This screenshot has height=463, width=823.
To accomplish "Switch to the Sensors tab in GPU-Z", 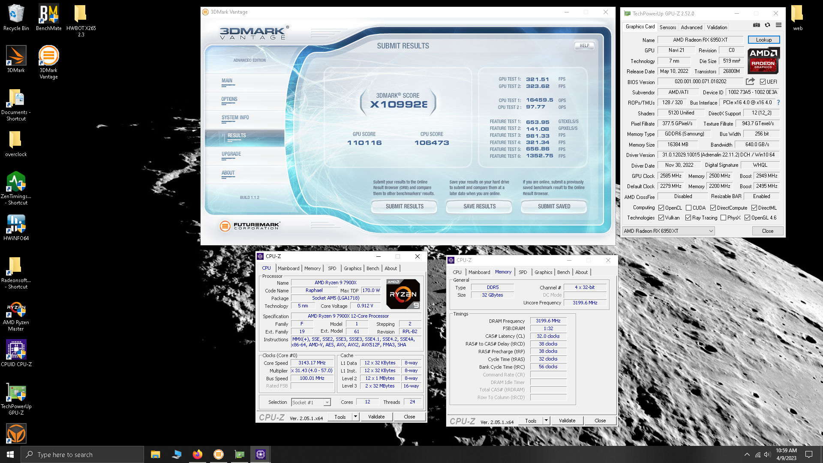I will click(667, 27).
